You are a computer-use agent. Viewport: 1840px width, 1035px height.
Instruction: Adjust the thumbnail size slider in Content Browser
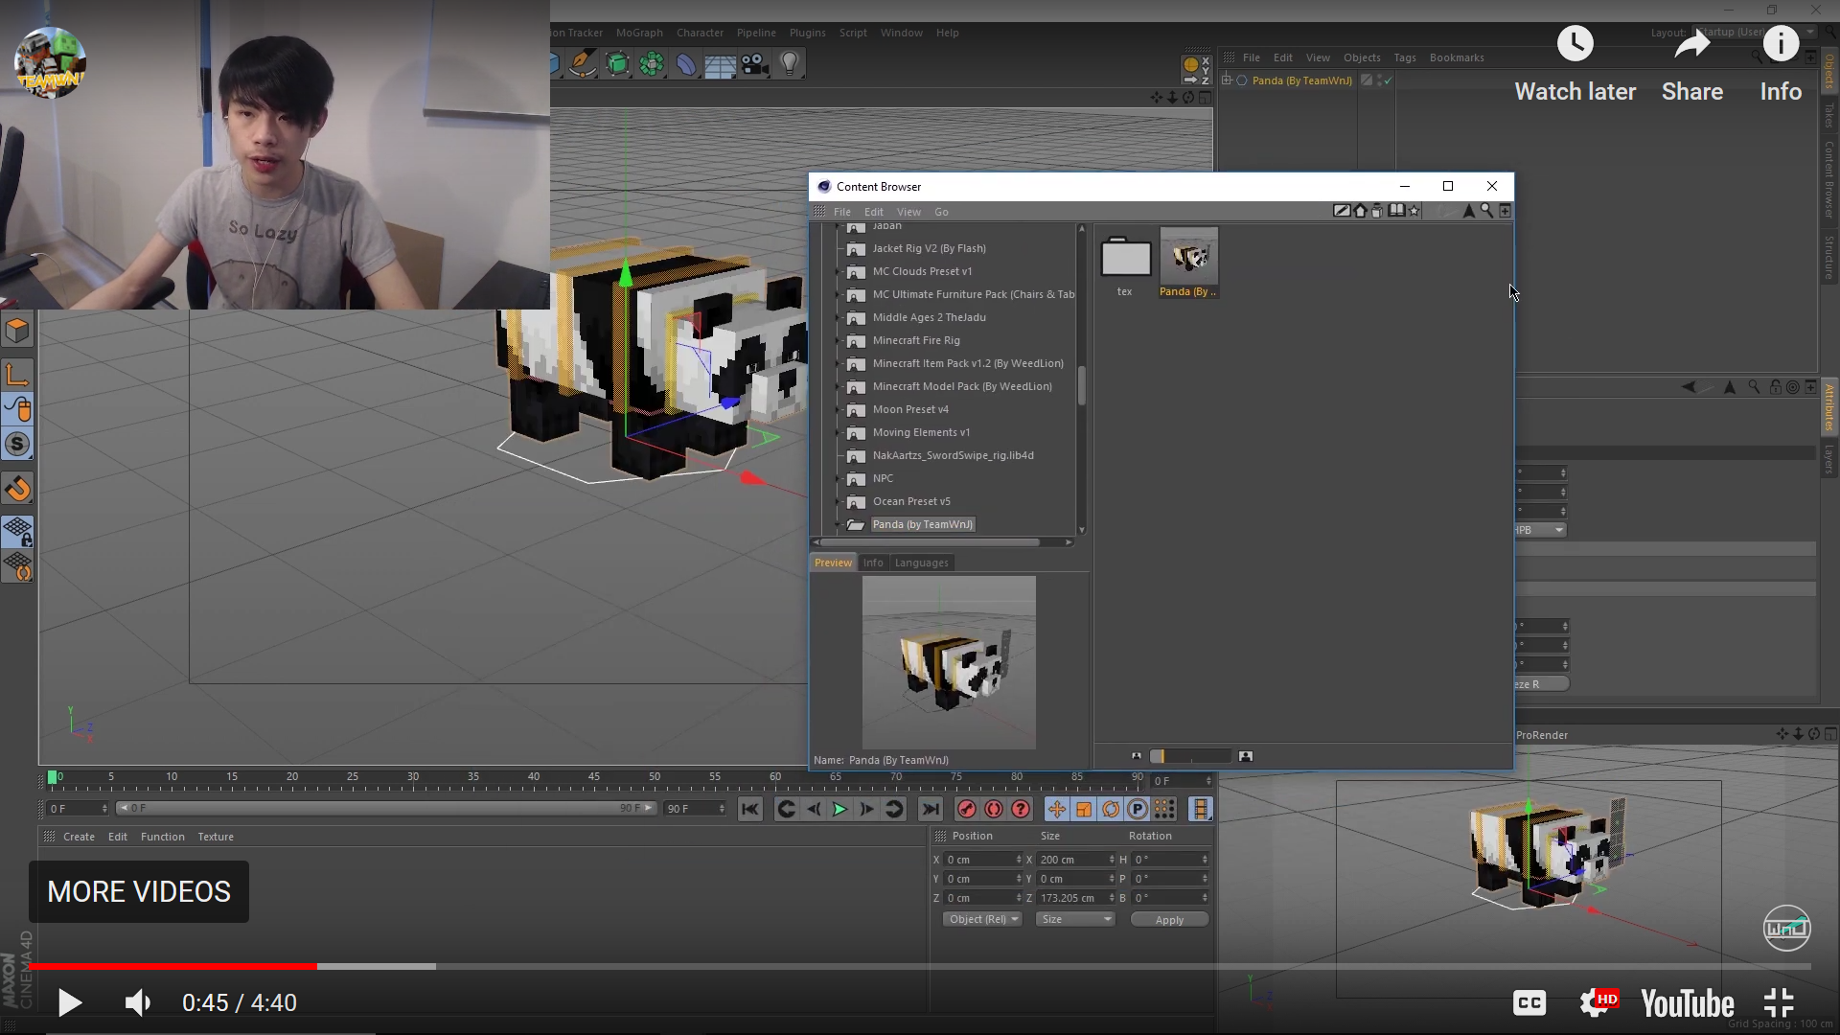click(x=1191, y=756)
